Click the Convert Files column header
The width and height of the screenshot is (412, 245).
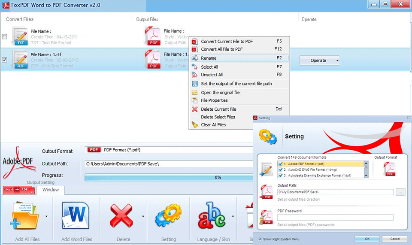click(20, 19)
